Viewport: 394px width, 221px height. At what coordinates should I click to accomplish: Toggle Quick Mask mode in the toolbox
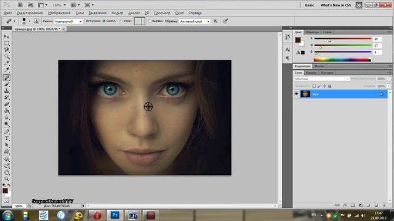pos(7,200)
